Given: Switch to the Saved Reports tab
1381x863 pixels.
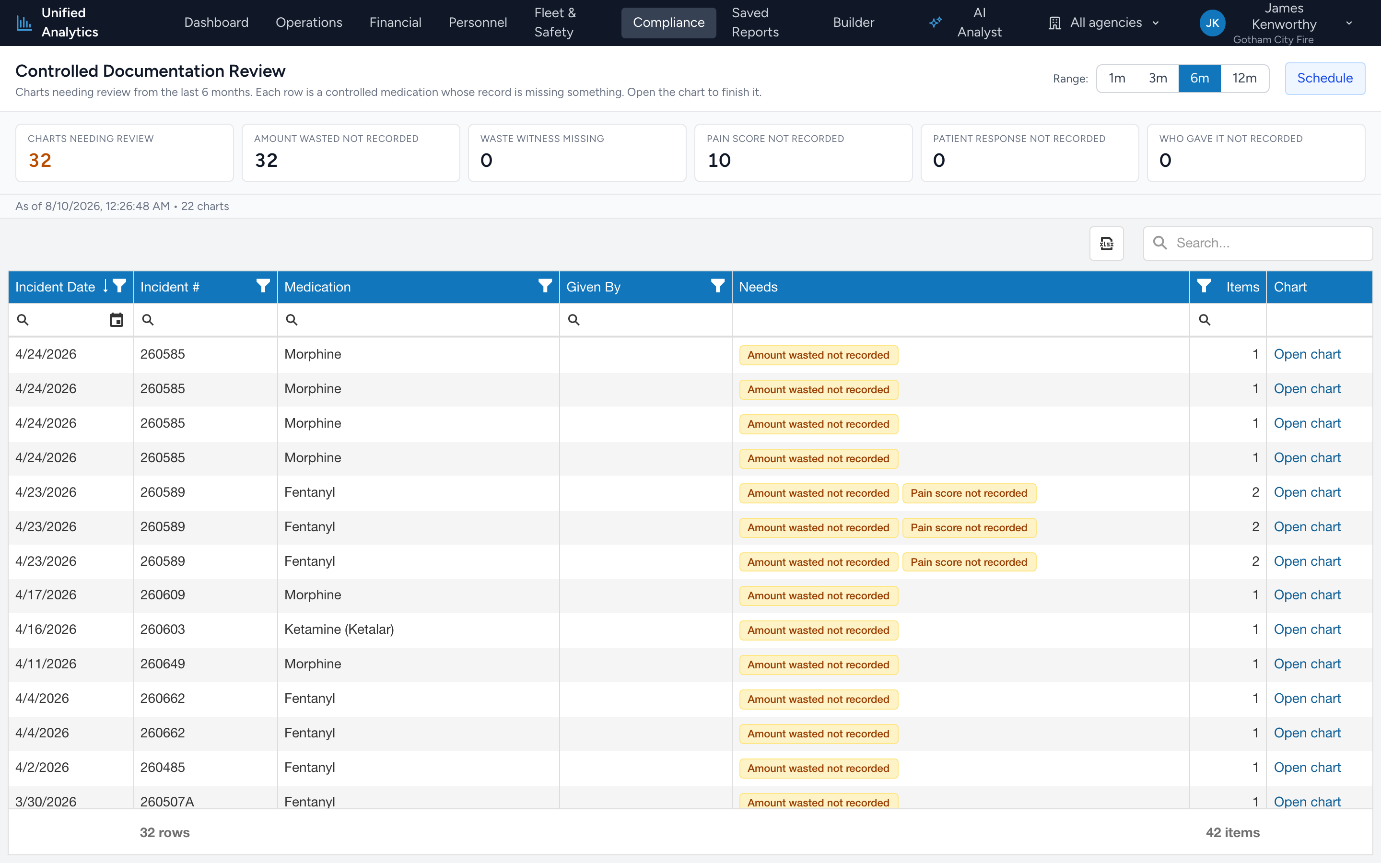Looking at the screenshot, I should (755, 23).
